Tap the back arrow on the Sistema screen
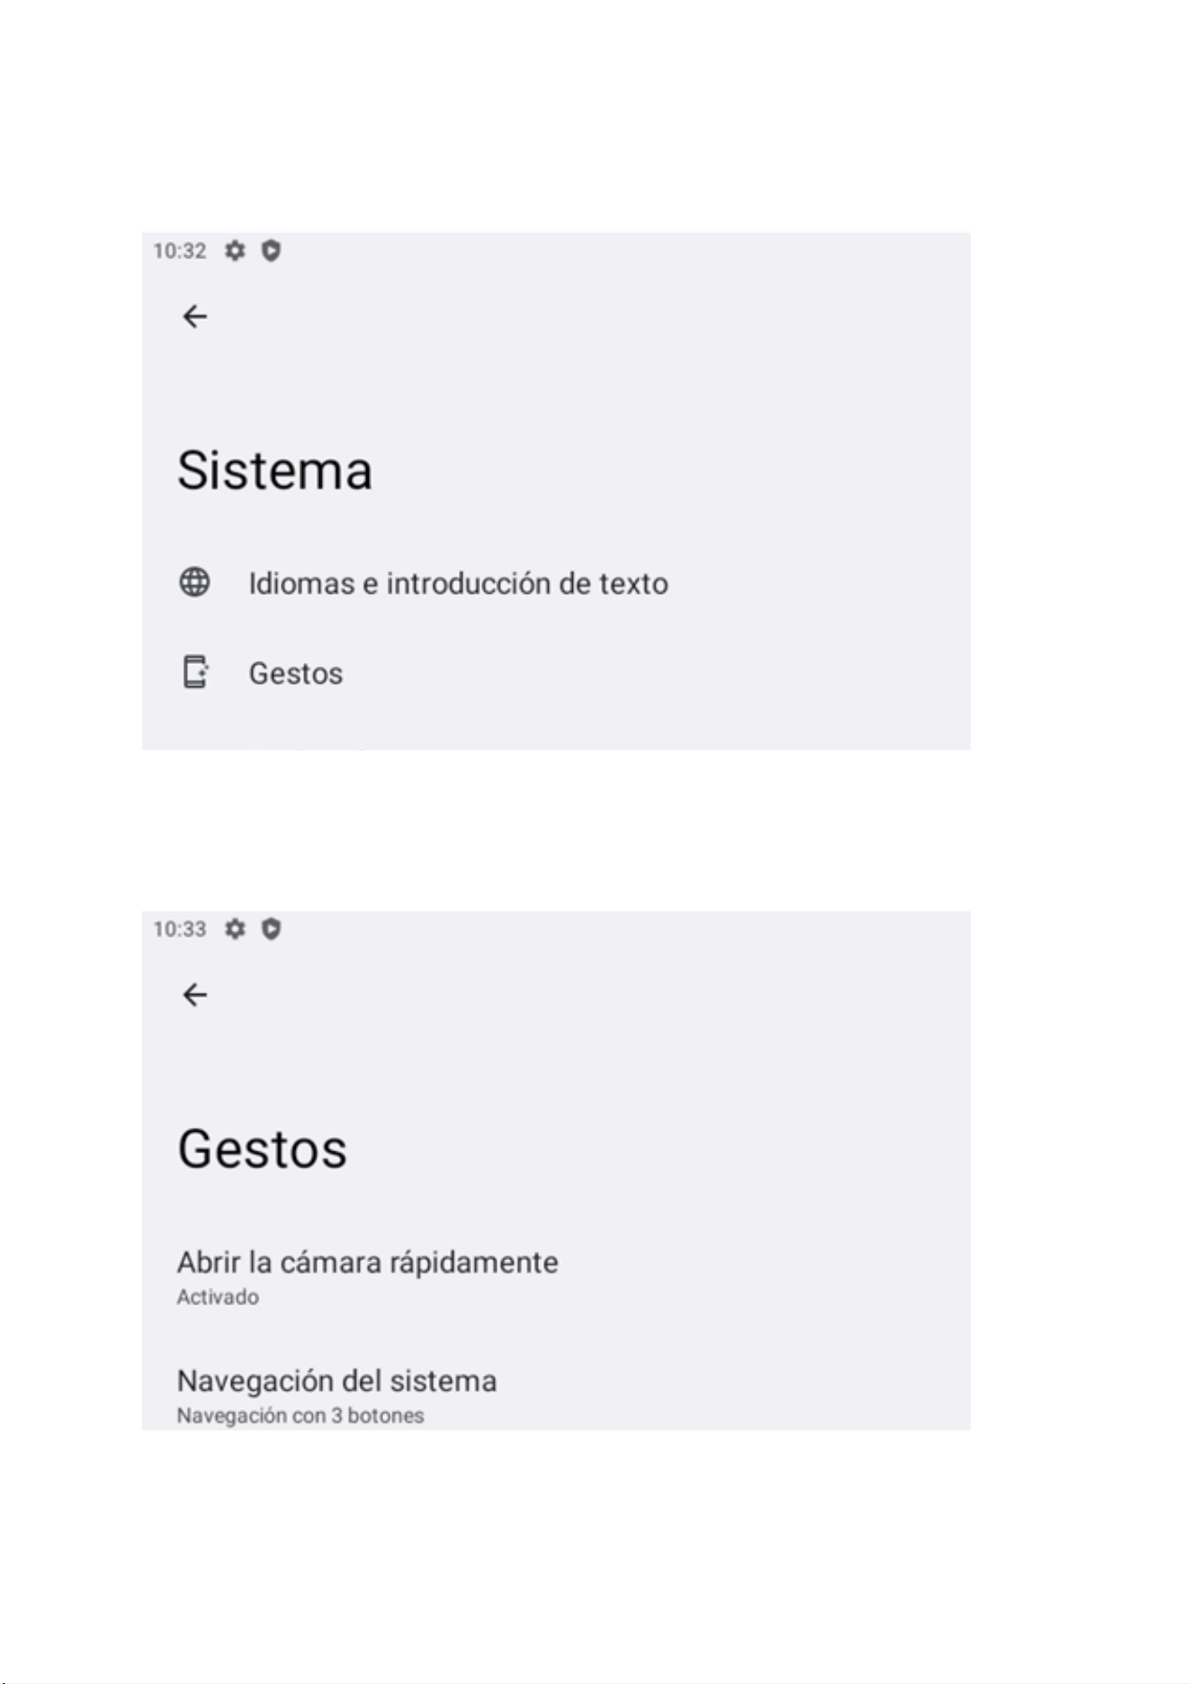Screen dimensions: 1190x1684 tap(195, 317)
